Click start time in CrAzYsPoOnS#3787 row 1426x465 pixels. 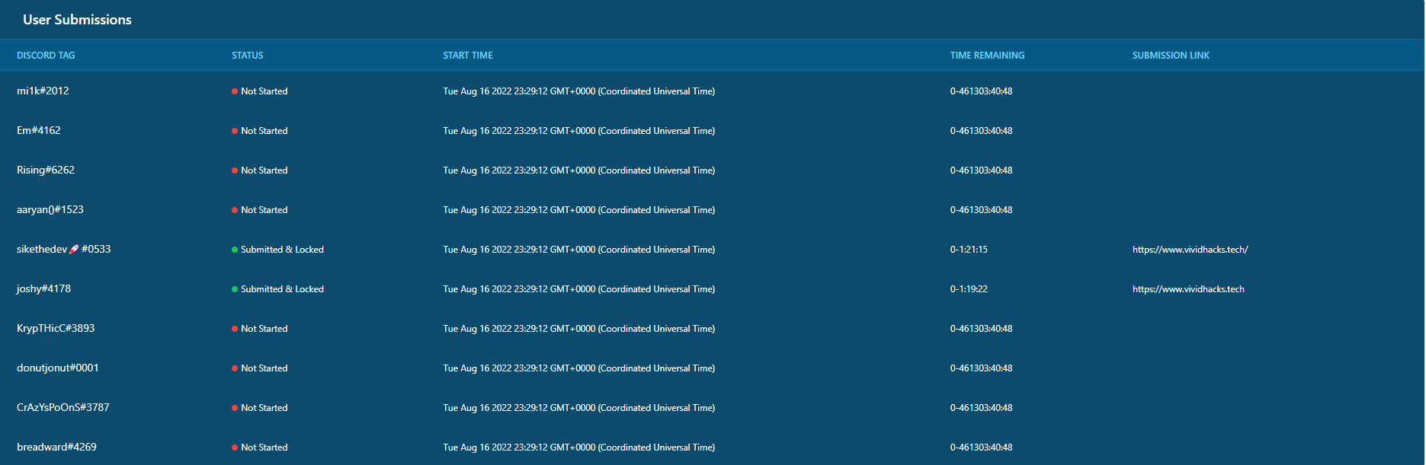tap(579, 408)
